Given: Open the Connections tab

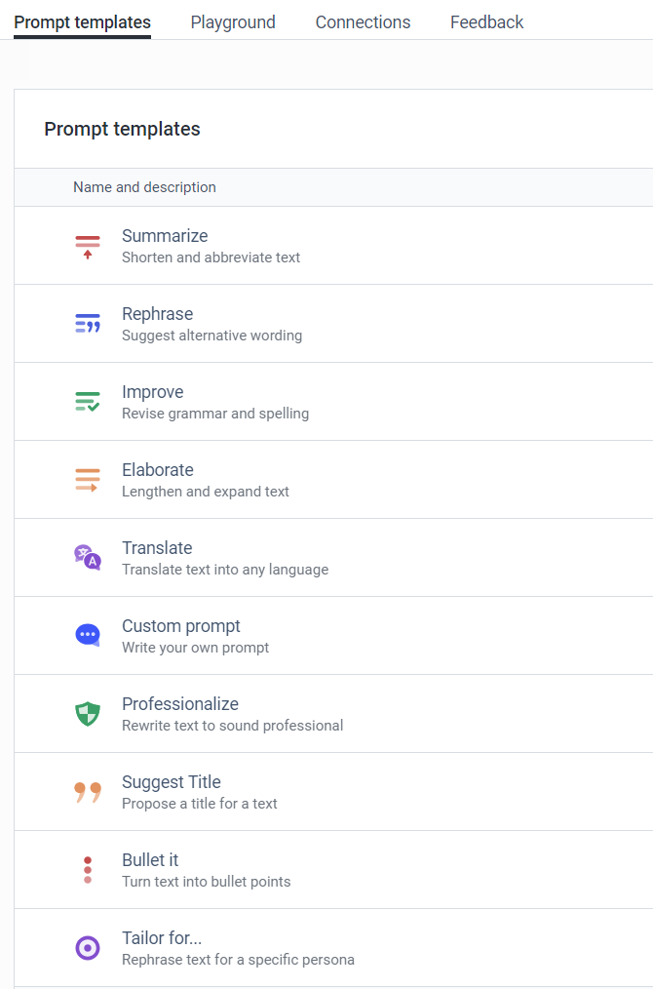Looking at the screenshot, I should click(364, 22).
